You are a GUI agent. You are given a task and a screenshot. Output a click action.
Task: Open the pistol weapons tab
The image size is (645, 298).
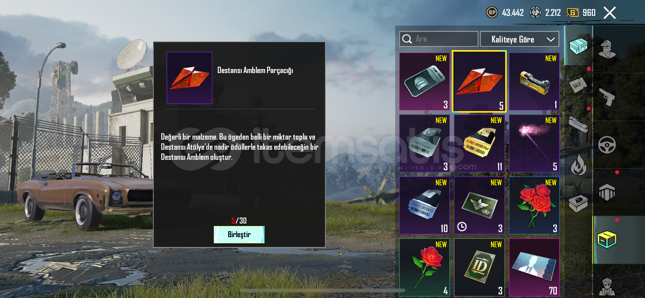[607, 97]
